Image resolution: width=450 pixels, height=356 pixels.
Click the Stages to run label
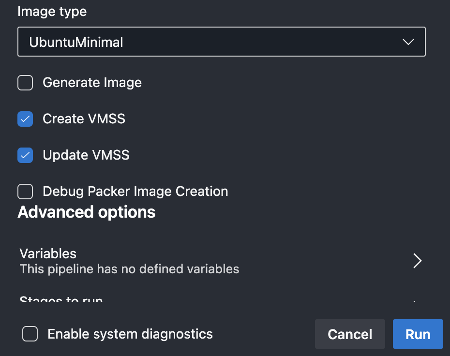[61, 300]
